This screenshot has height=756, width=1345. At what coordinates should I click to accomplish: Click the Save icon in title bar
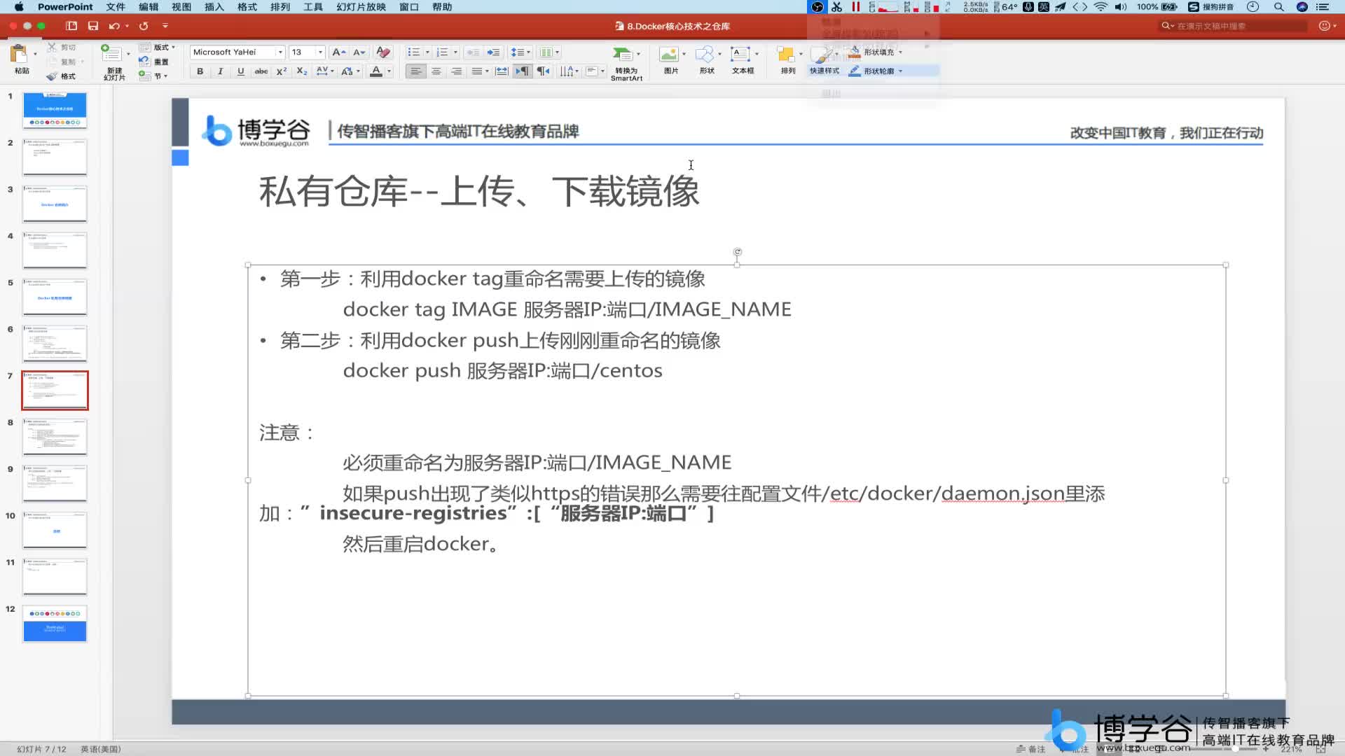[x=92, y=26]
